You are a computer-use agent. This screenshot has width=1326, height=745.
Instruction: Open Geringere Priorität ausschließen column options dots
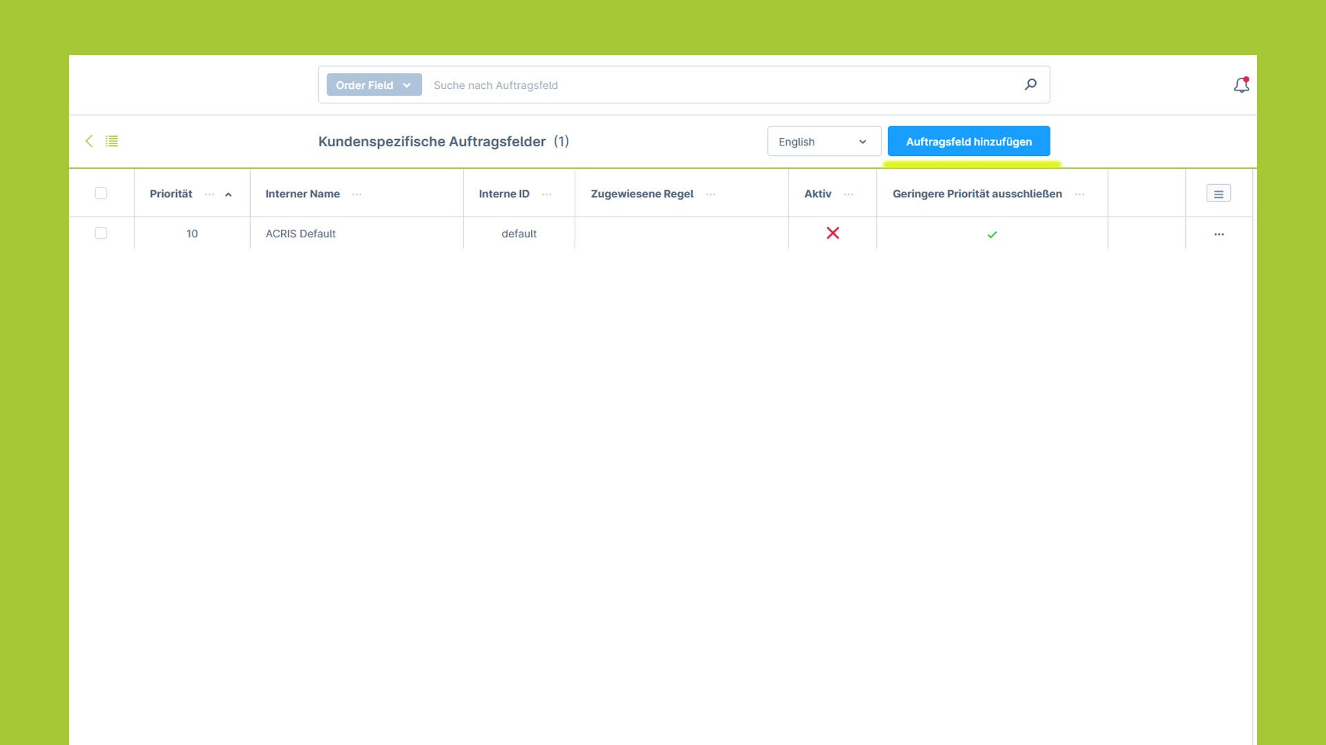(x=1079, y=195)
